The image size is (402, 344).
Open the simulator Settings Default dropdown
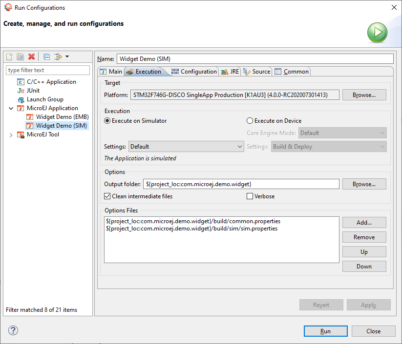186,147
